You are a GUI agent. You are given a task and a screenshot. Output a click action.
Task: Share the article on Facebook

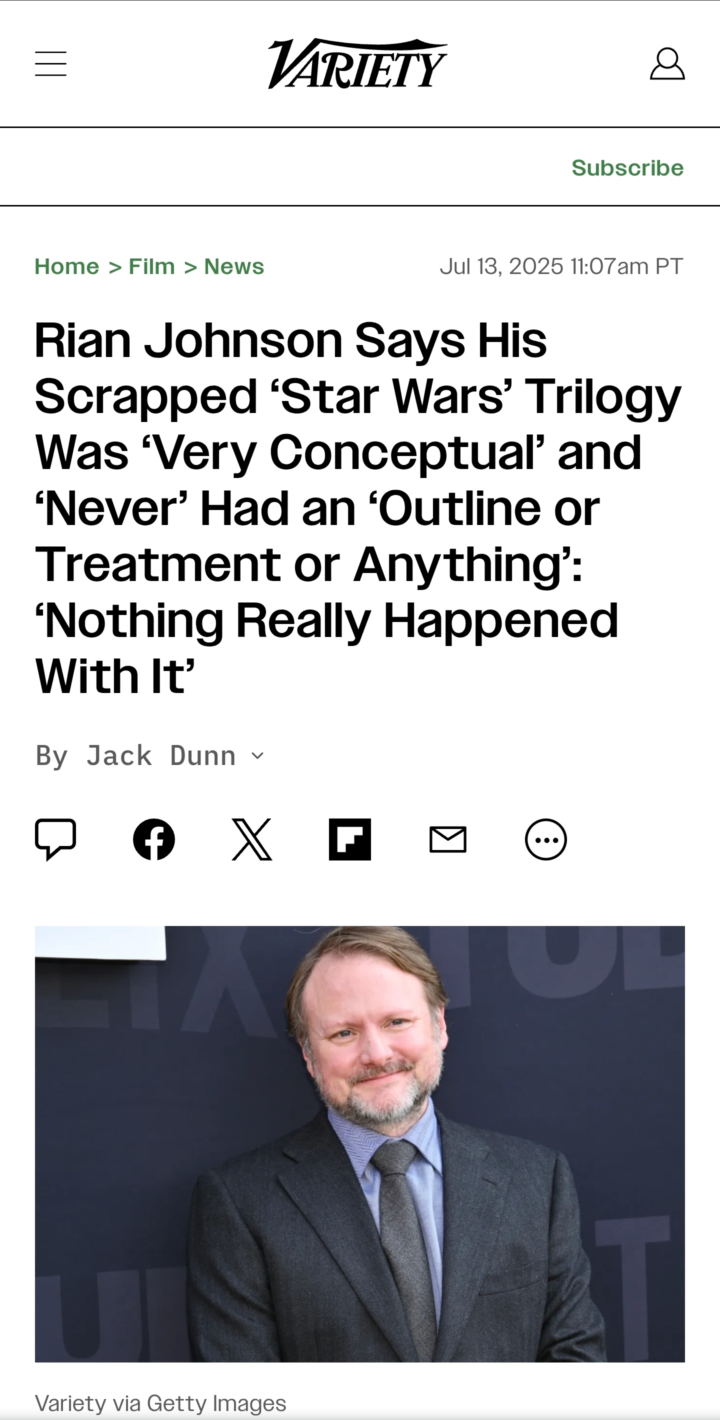tap(154, 839)
